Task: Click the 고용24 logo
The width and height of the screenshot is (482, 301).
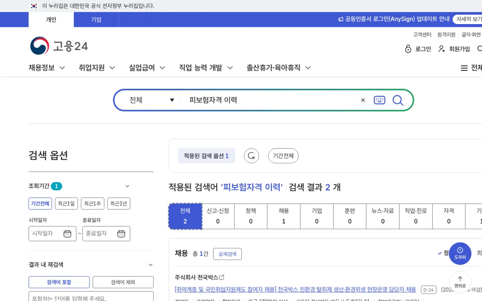Action: pyautogui.click(x=59, y=46)
